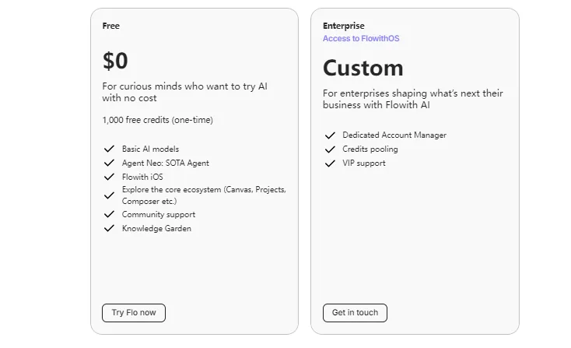Select the Free plan title
571x348 pixels.
click(x=110, y=26)
